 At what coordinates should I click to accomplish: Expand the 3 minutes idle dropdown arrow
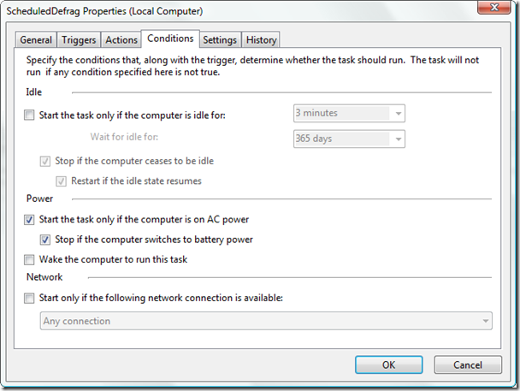coord(399,114)
